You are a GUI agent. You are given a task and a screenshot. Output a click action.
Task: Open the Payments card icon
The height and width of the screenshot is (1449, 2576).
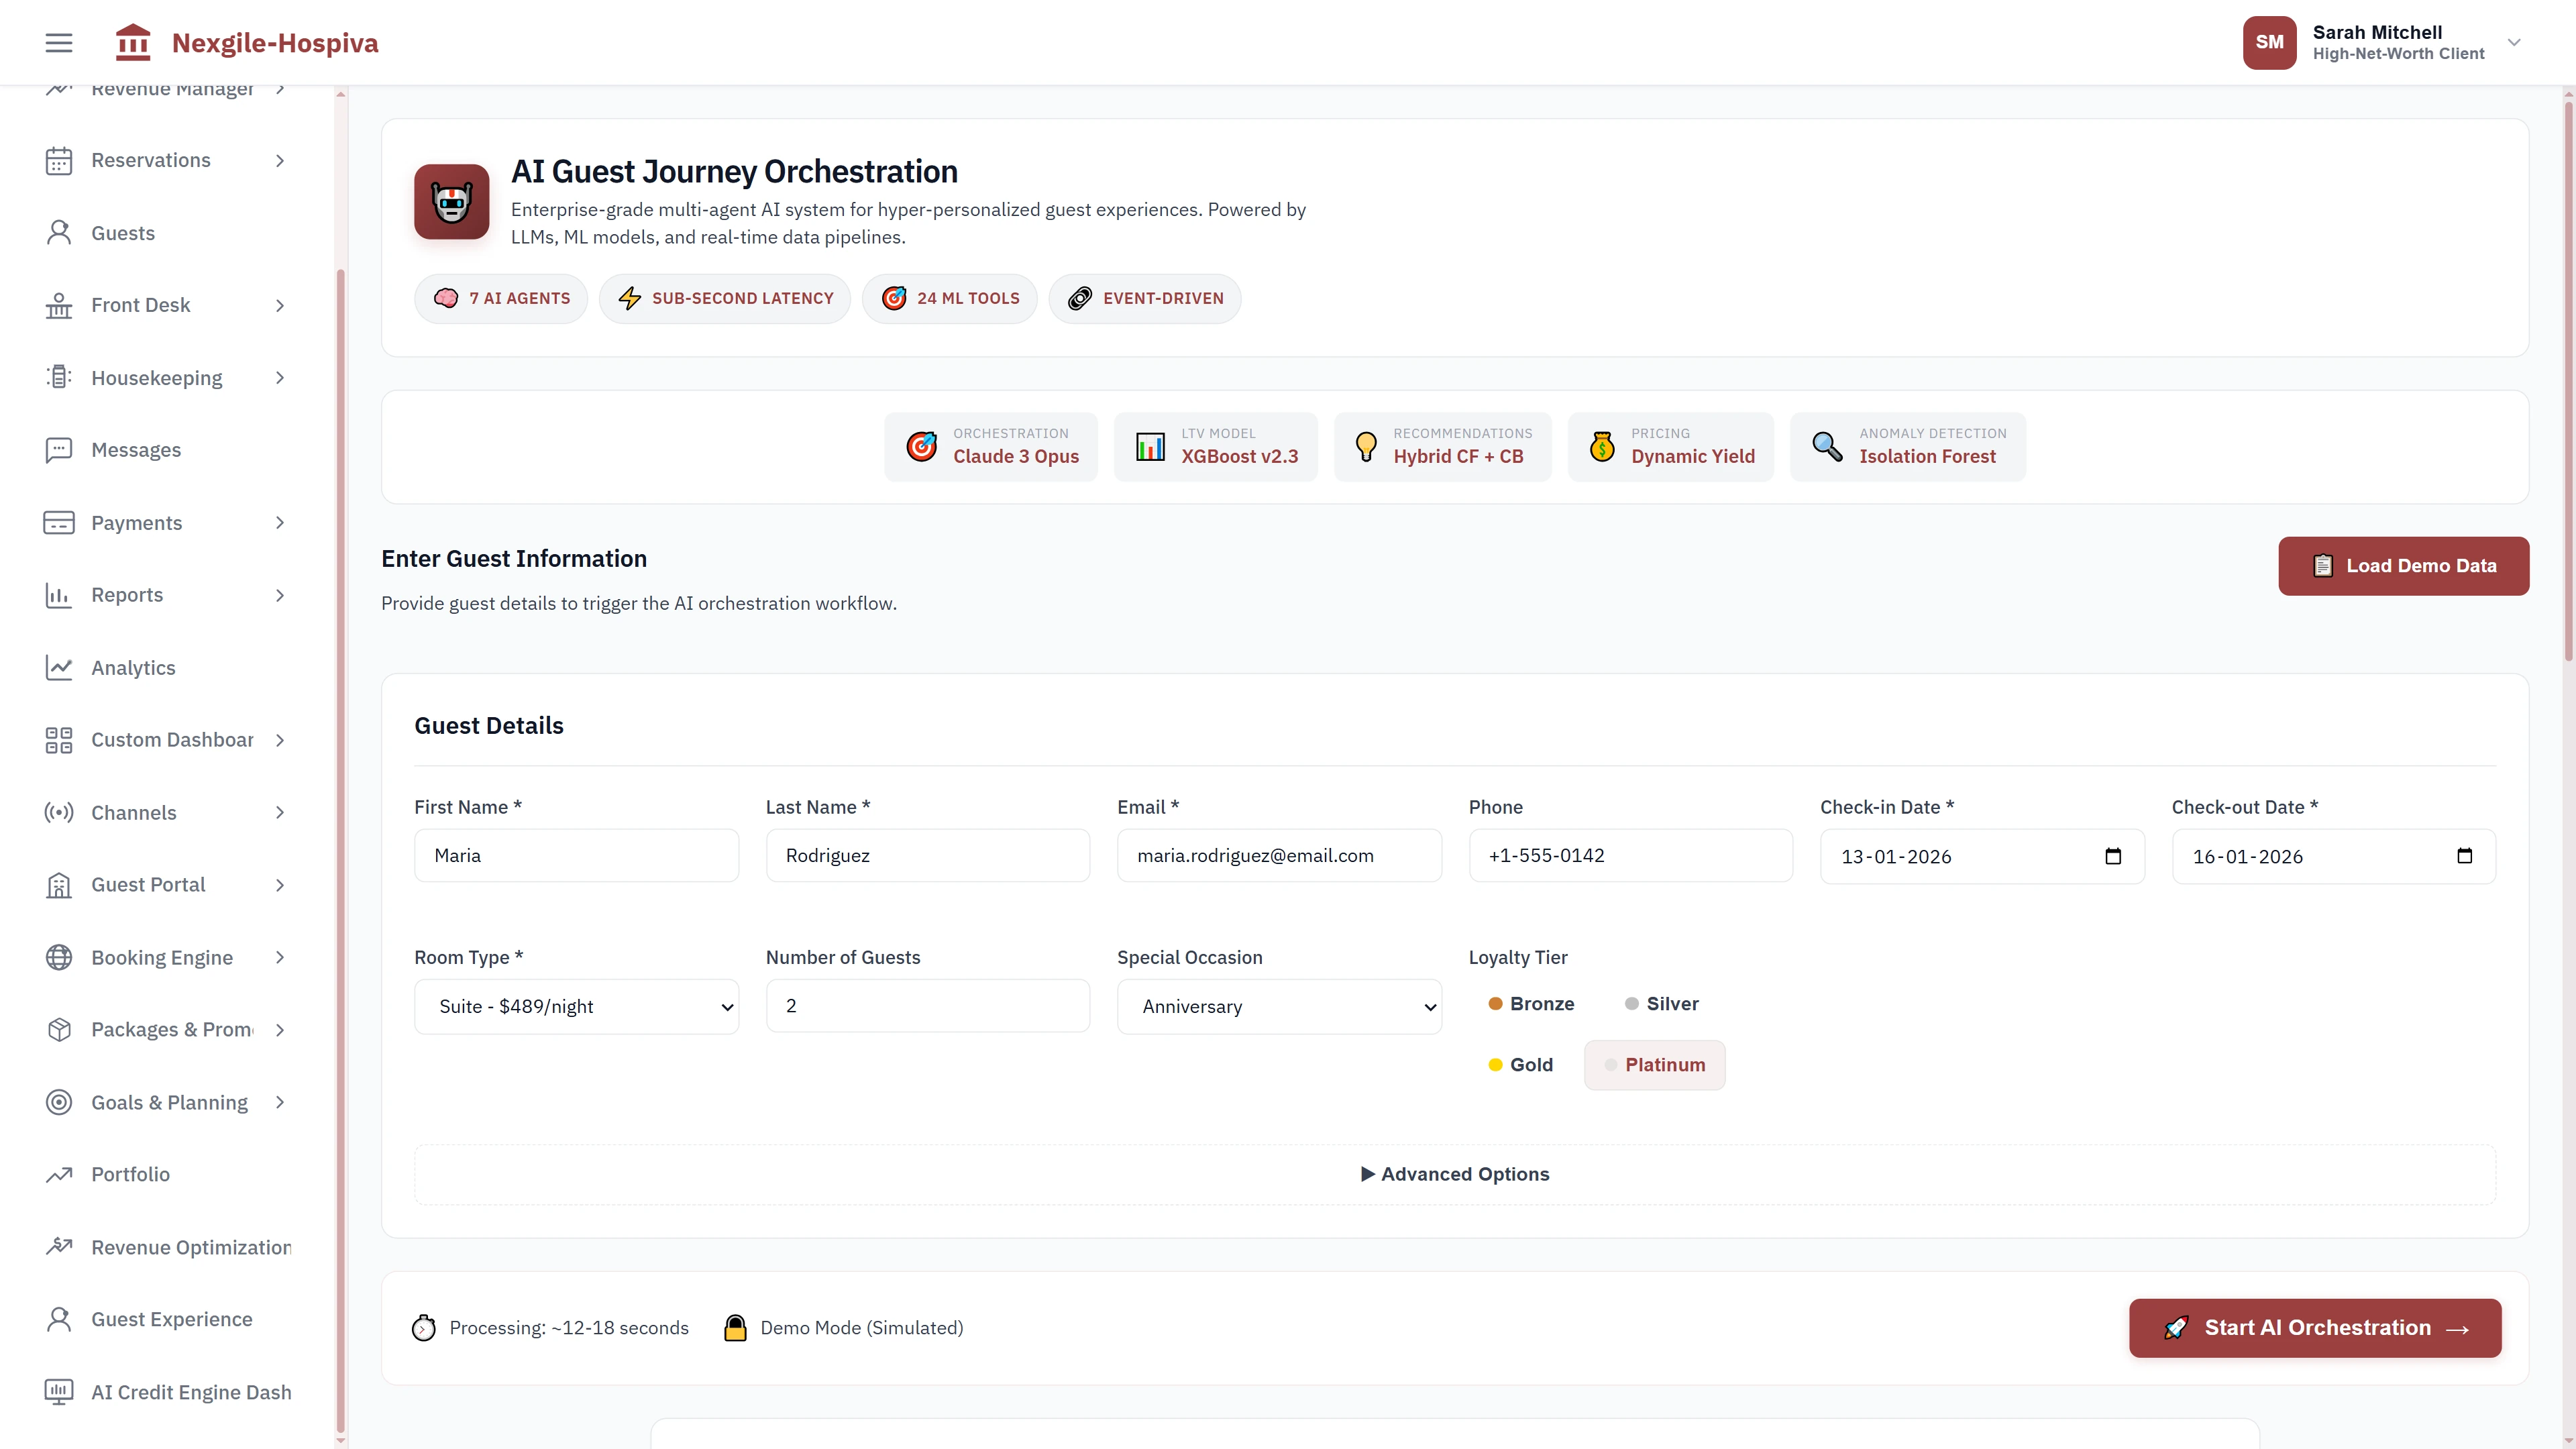pyautogui.click(x=58, y=522)
